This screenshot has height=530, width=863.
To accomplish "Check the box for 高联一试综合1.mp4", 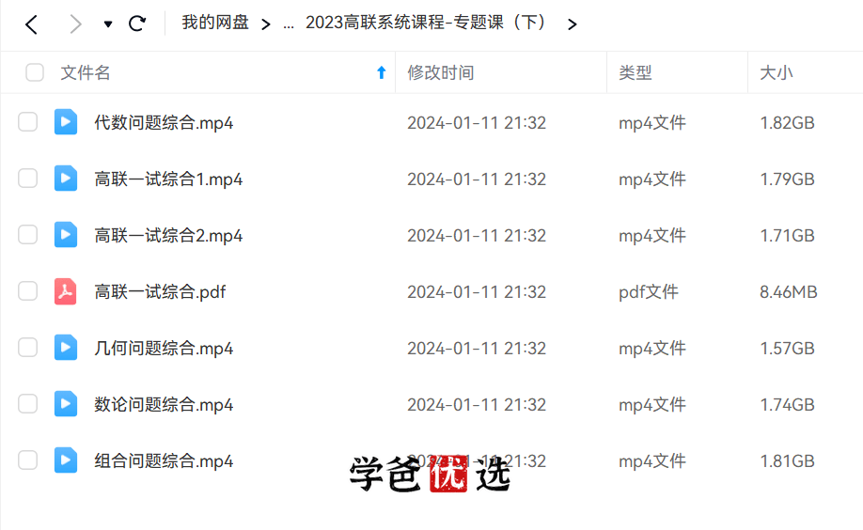I will 27,179.
